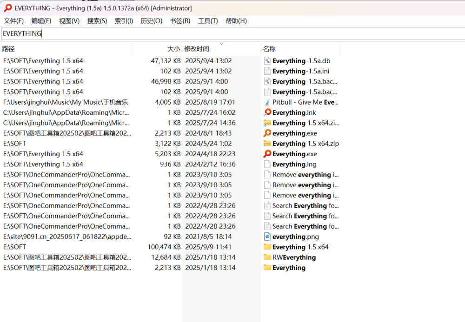The width and height of the screenshot is (465, 322).
Task: Open the 帮助(H) menu
Action: pyautogui.click(x=236, y=21)
